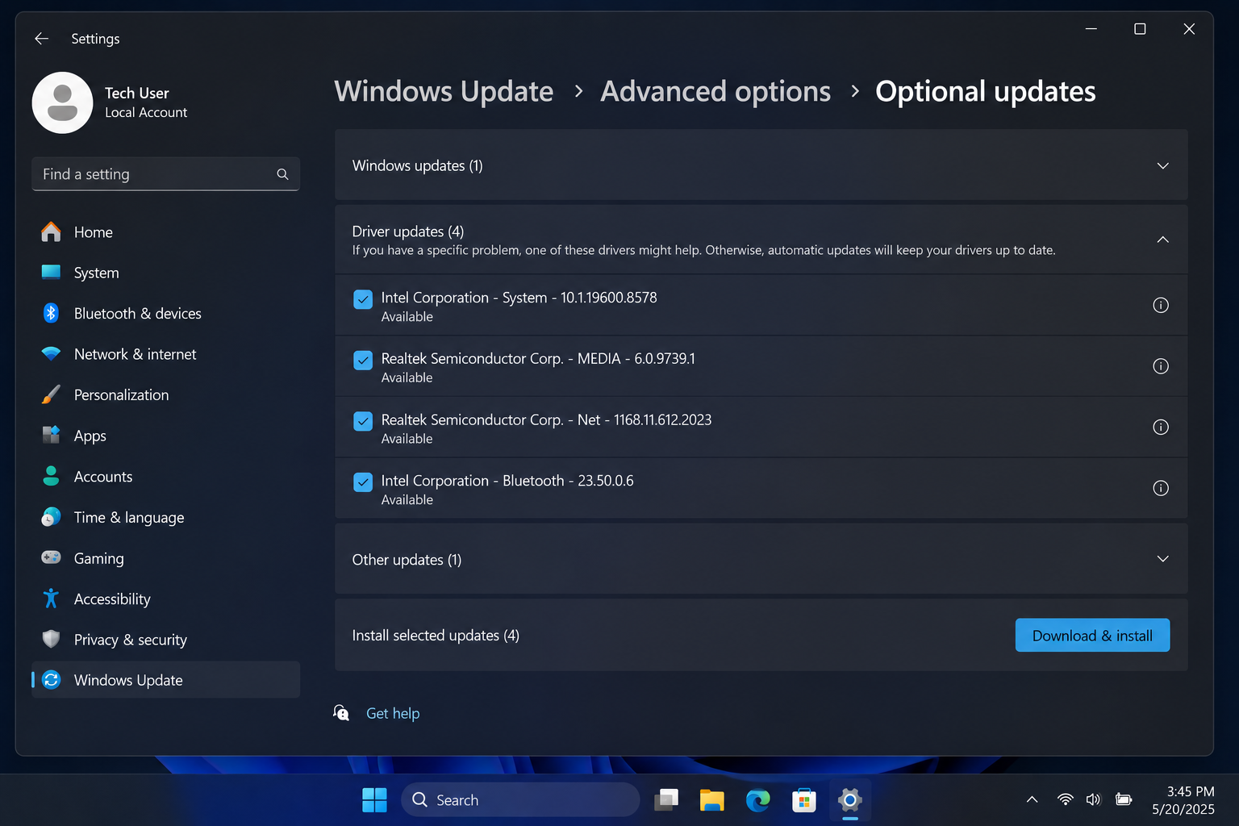This screenshot has height=826, width=1239.
Task: Open File Explorer from the taskbar
Action: [711, 800]
